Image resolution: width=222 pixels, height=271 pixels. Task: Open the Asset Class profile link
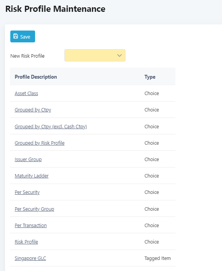[x=26, y=94]
